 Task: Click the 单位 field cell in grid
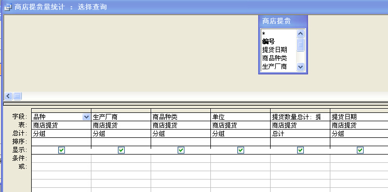[240, 117]
